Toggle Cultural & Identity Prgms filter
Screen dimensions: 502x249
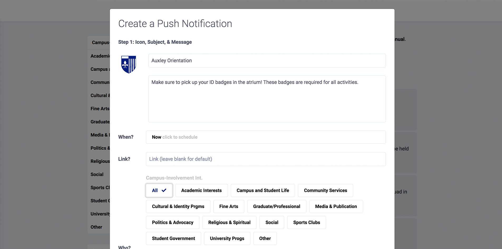pyautogui.click(x=178, y=206)
